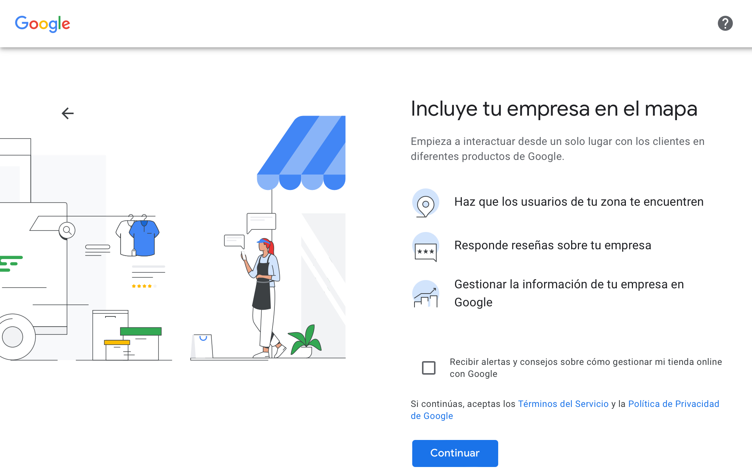Open the help question mark icon

click(x=725, y=23)
